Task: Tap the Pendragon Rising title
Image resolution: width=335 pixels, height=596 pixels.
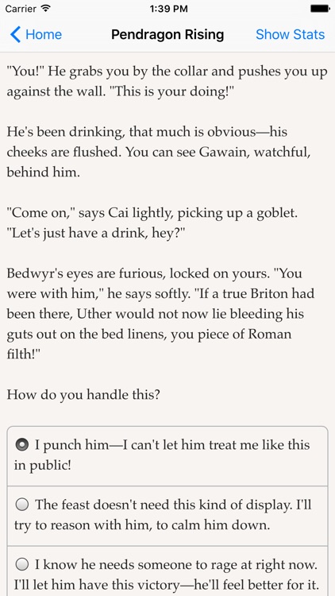Action: click(x=167, y=35)
